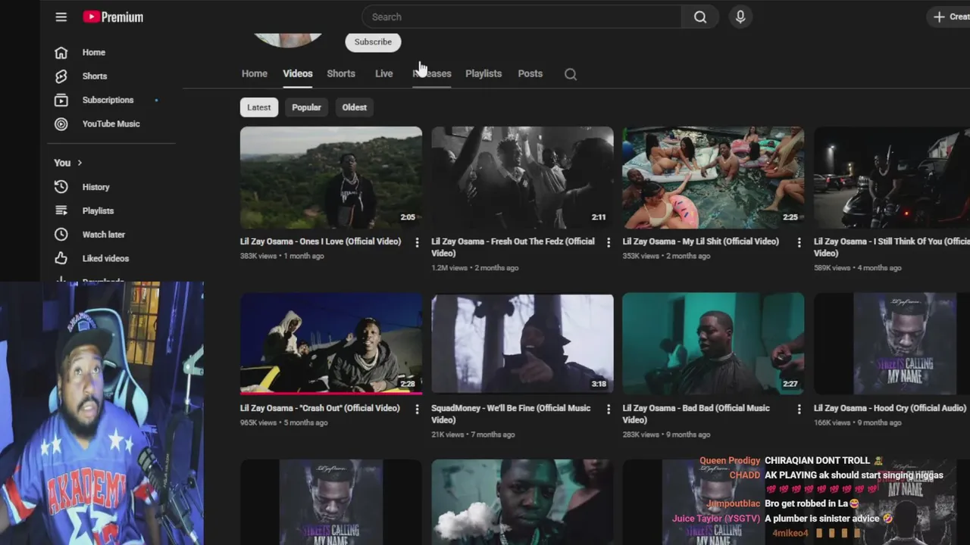Play the My Lil Shit video thumbnail
This screenshot has width=970, height=545.
point(713,177)
